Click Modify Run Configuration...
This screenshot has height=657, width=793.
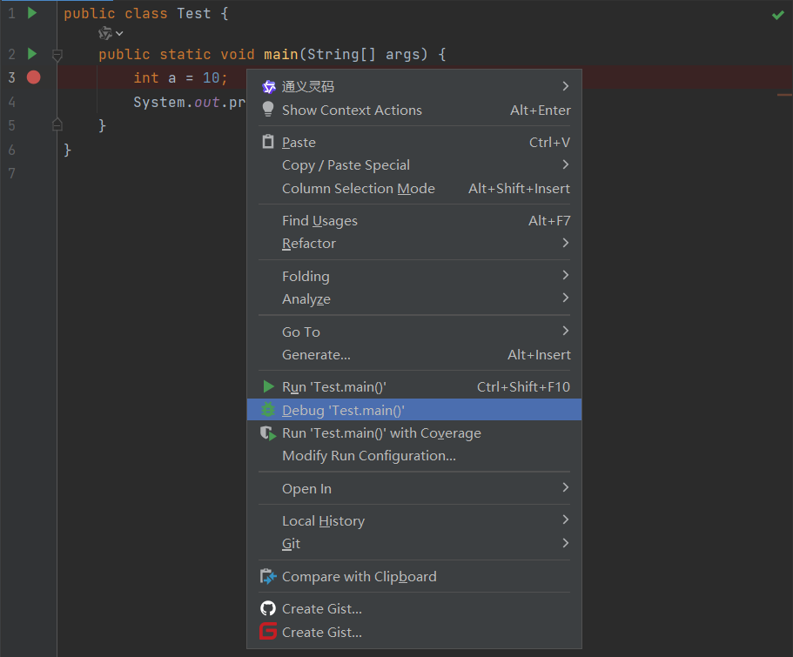click(x=368, y=456)
